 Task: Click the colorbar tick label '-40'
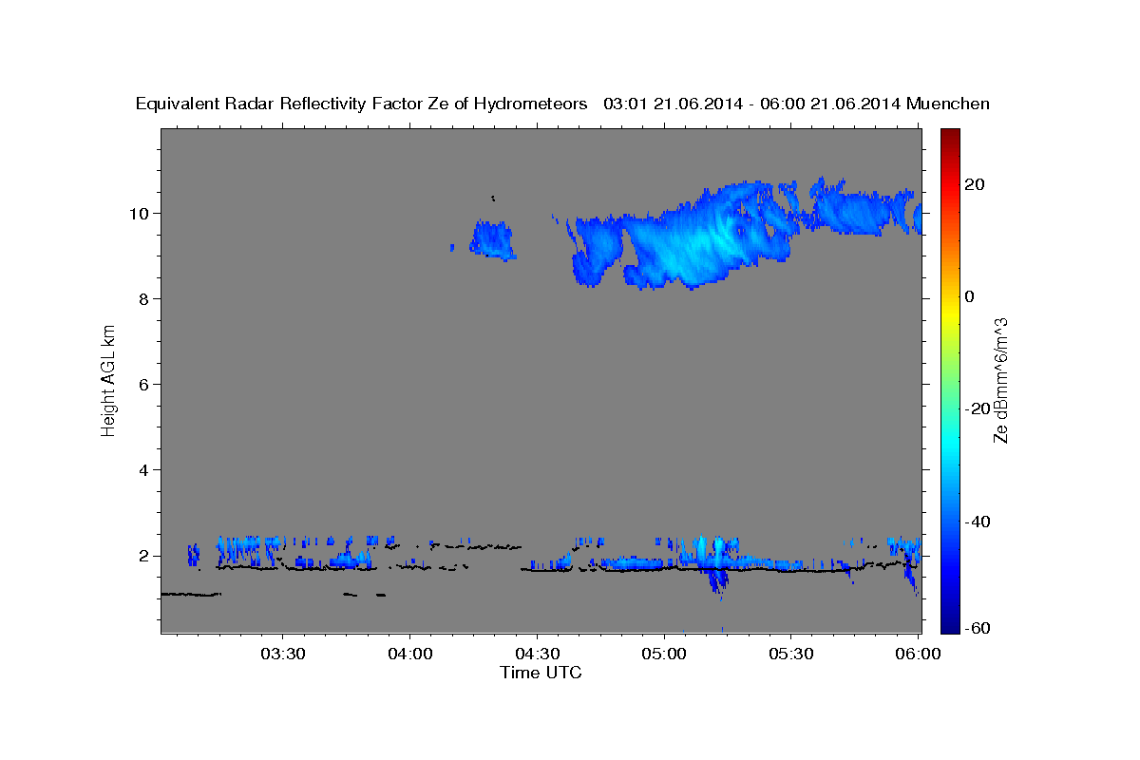(978, 521)
